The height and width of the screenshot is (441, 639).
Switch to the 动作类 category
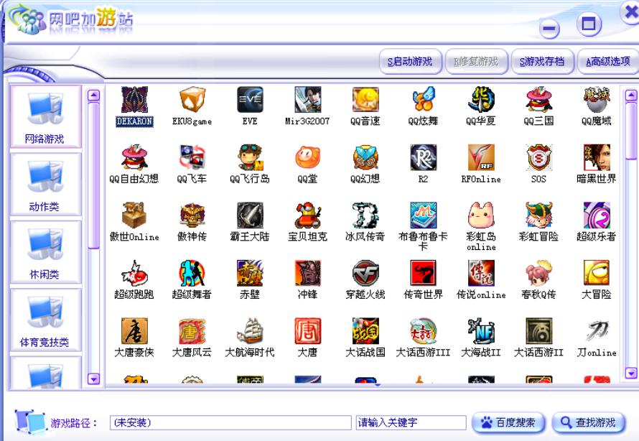point(45,184)
